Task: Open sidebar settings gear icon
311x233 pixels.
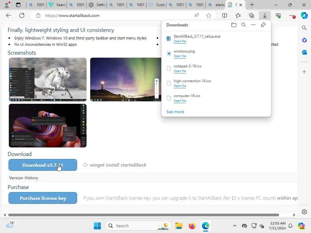Action: tap(304, 211)
